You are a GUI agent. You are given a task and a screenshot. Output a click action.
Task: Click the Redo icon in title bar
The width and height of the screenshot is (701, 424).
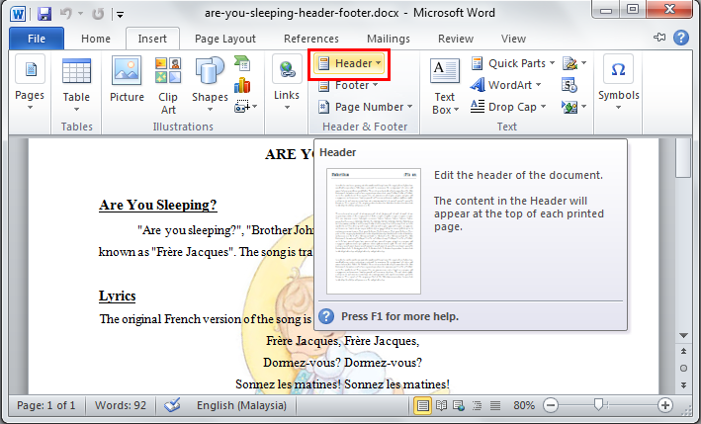[x=98, y=14]
